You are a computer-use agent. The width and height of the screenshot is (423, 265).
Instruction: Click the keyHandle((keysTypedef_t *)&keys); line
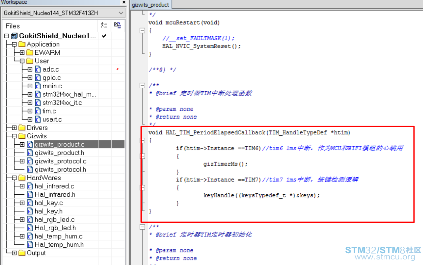tap(261, 195)
